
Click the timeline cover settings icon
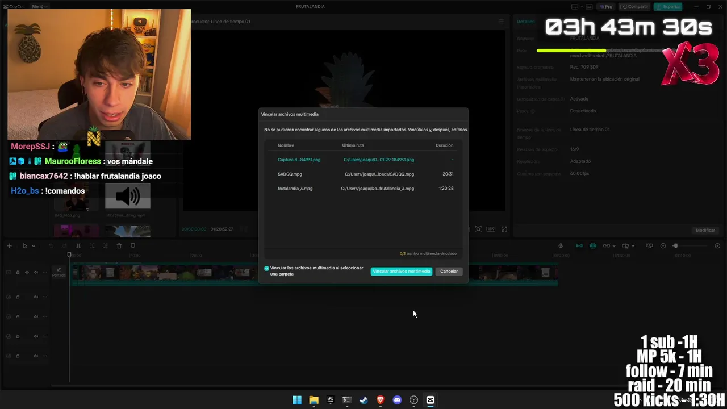[649, 246]
